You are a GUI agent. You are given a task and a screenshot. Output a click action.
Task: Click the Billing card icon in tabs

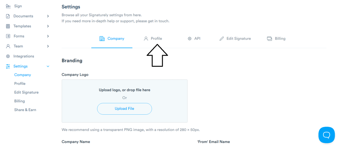[x=269, y=39]
